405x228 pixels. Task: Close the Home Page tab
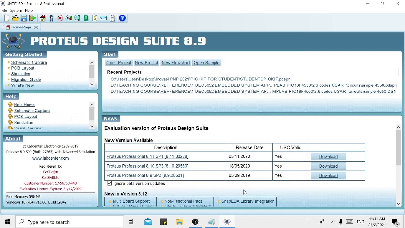(x=36, y=27)
